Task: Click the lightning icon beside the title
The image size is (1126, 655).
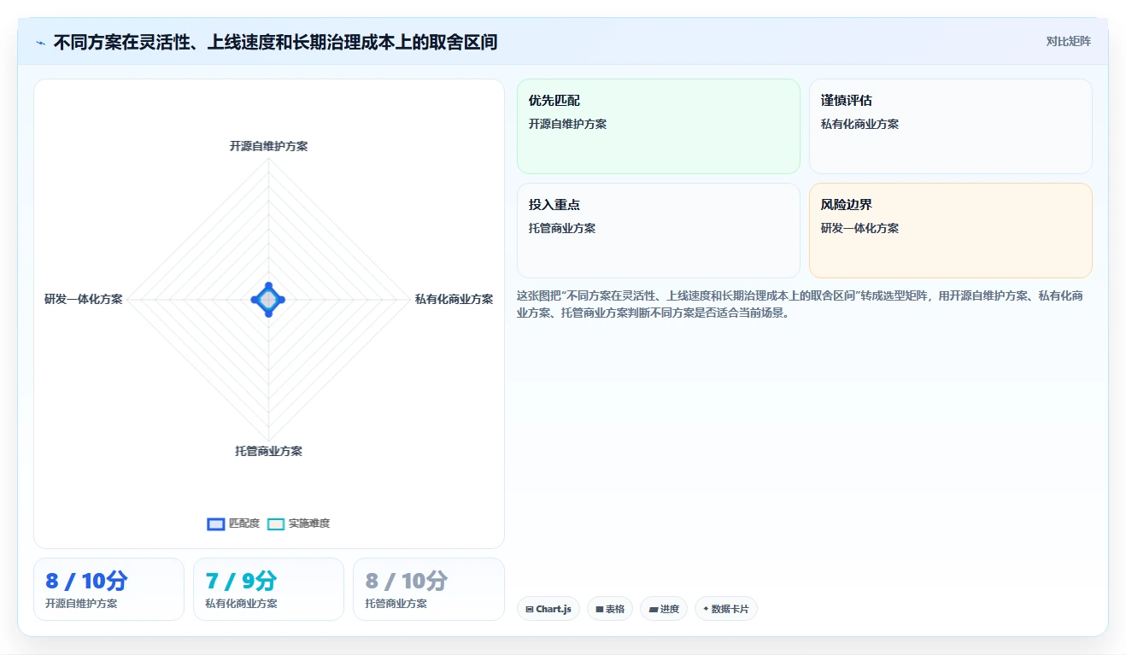Action: pos(41,43)
